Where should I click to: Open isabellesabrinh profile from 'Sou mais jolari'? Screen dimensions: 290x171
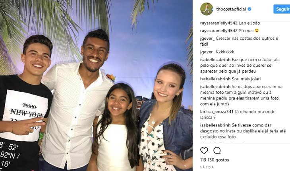[x=215, y=79]
